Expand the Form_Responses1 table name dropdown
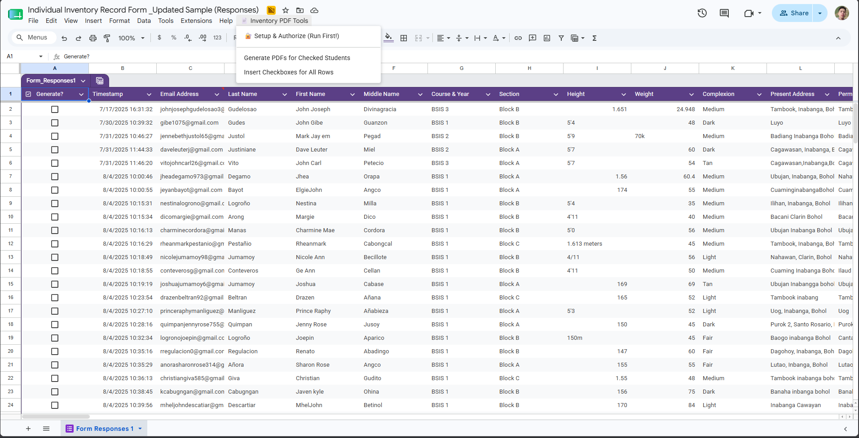The image size is (859, 438). pos(83,81)
